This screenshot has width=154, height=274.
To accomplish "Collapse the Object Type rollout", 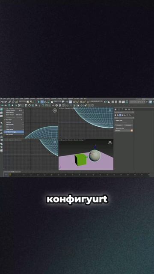I will click(x=124, y=120).
